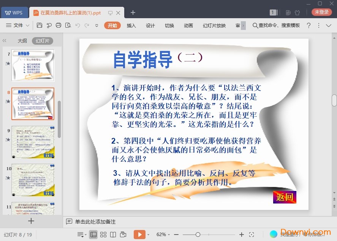Open reading view from status bar
This screenshot has height=241, width=337.
[113, 235]
